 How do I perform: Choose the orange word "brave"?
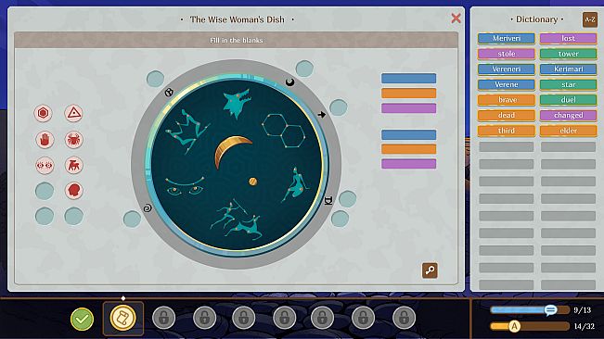pos(507,100)
